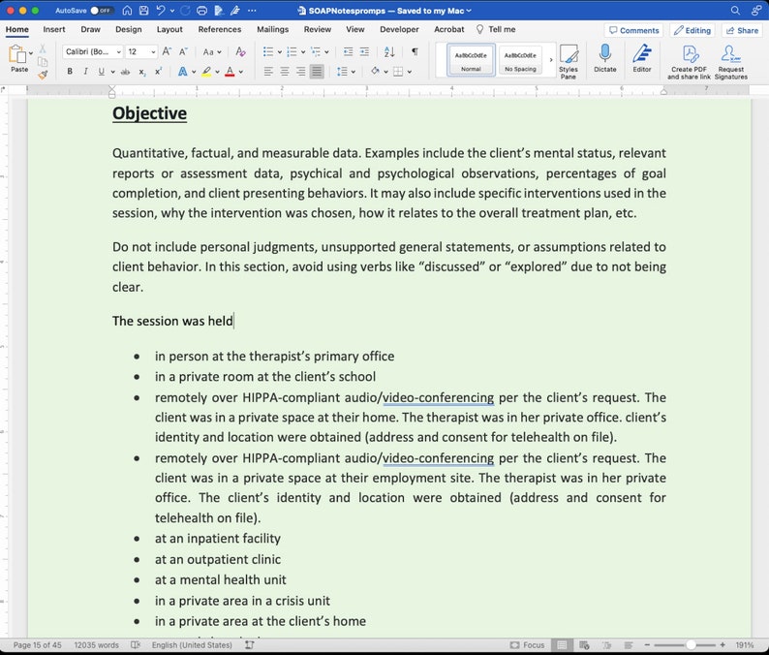
Task: Expand the styles gallery arrow
Action: pos(550,60)
